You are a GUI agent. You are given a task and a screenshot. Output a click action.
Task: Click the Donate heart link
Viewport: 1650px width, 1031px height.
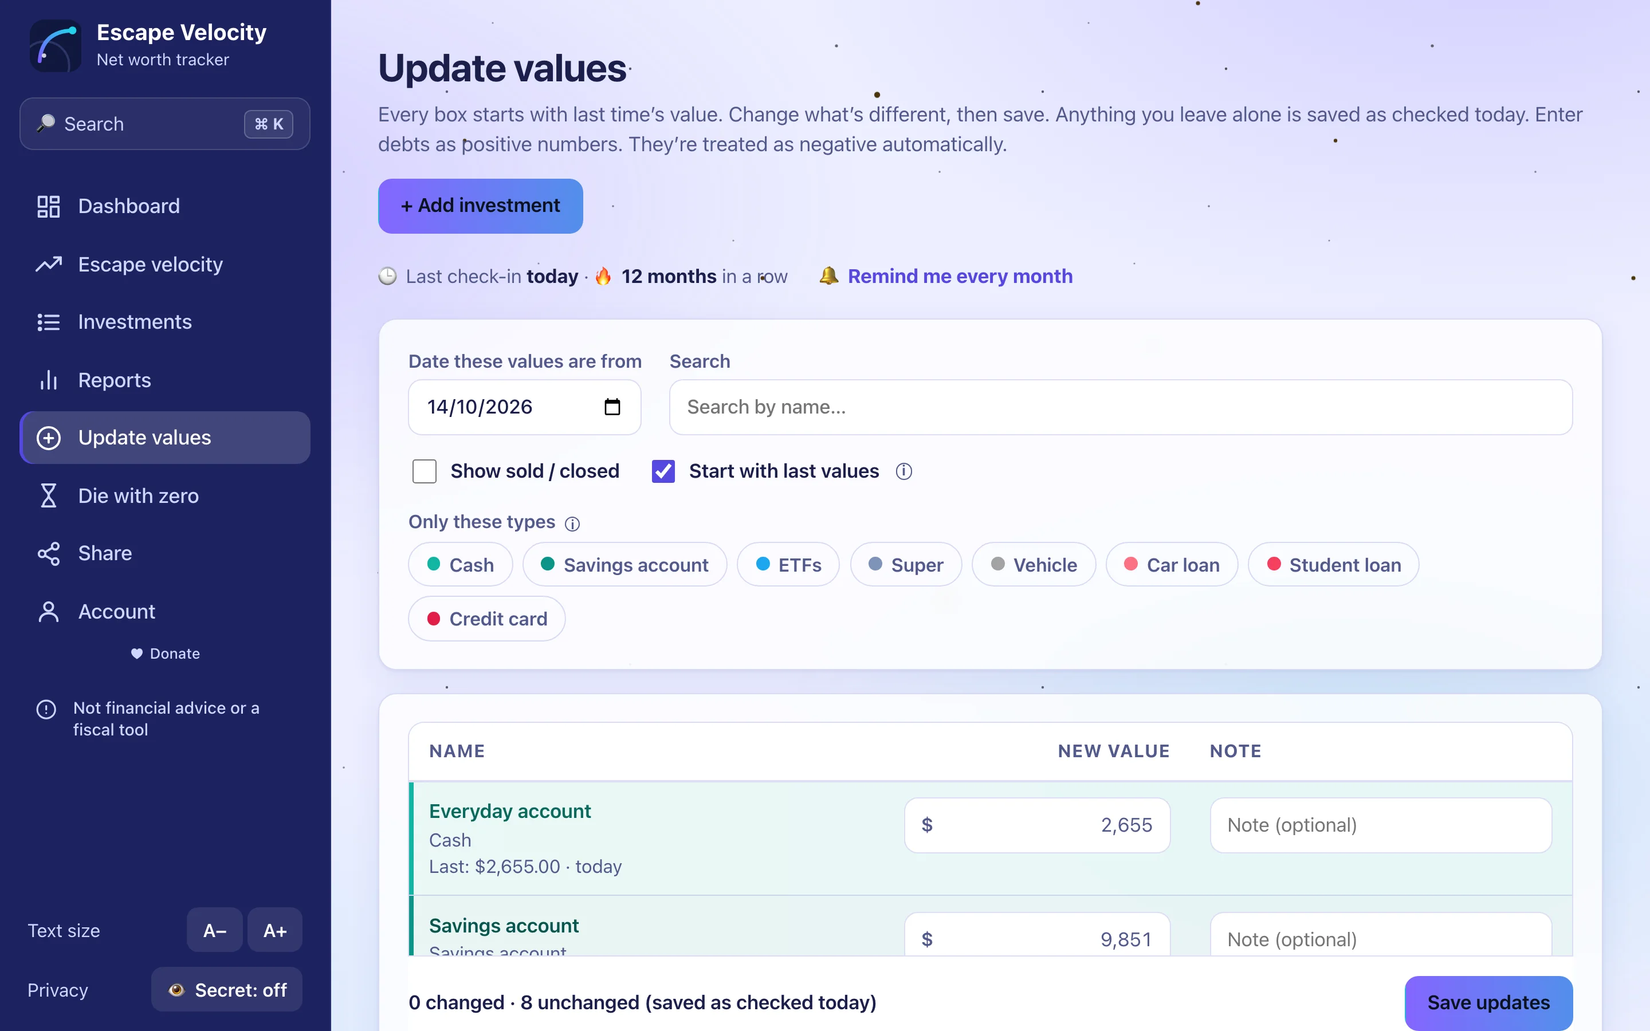point(165,653)
